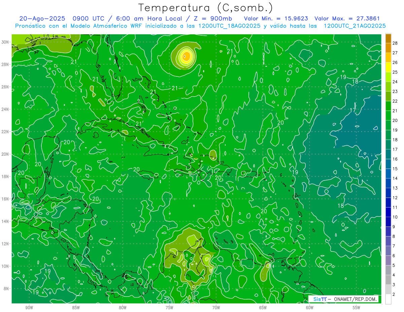404x312 pixels.
Task: Click the '14N' latitude axis label
Action: [5, 221]
